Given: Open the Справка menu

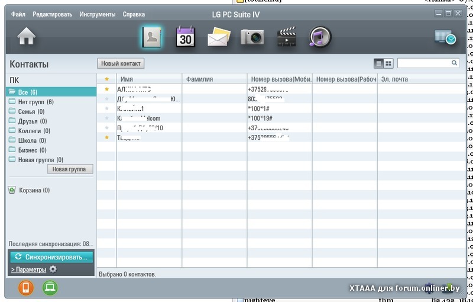Looking at the screenshot, I should click(x=134, y=14).
